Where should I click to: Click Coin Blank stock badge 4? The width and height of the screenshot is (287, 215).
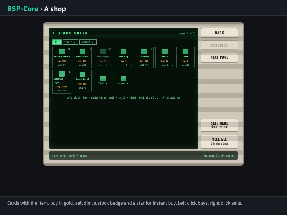pyautogui.click(x=90, y=49)
